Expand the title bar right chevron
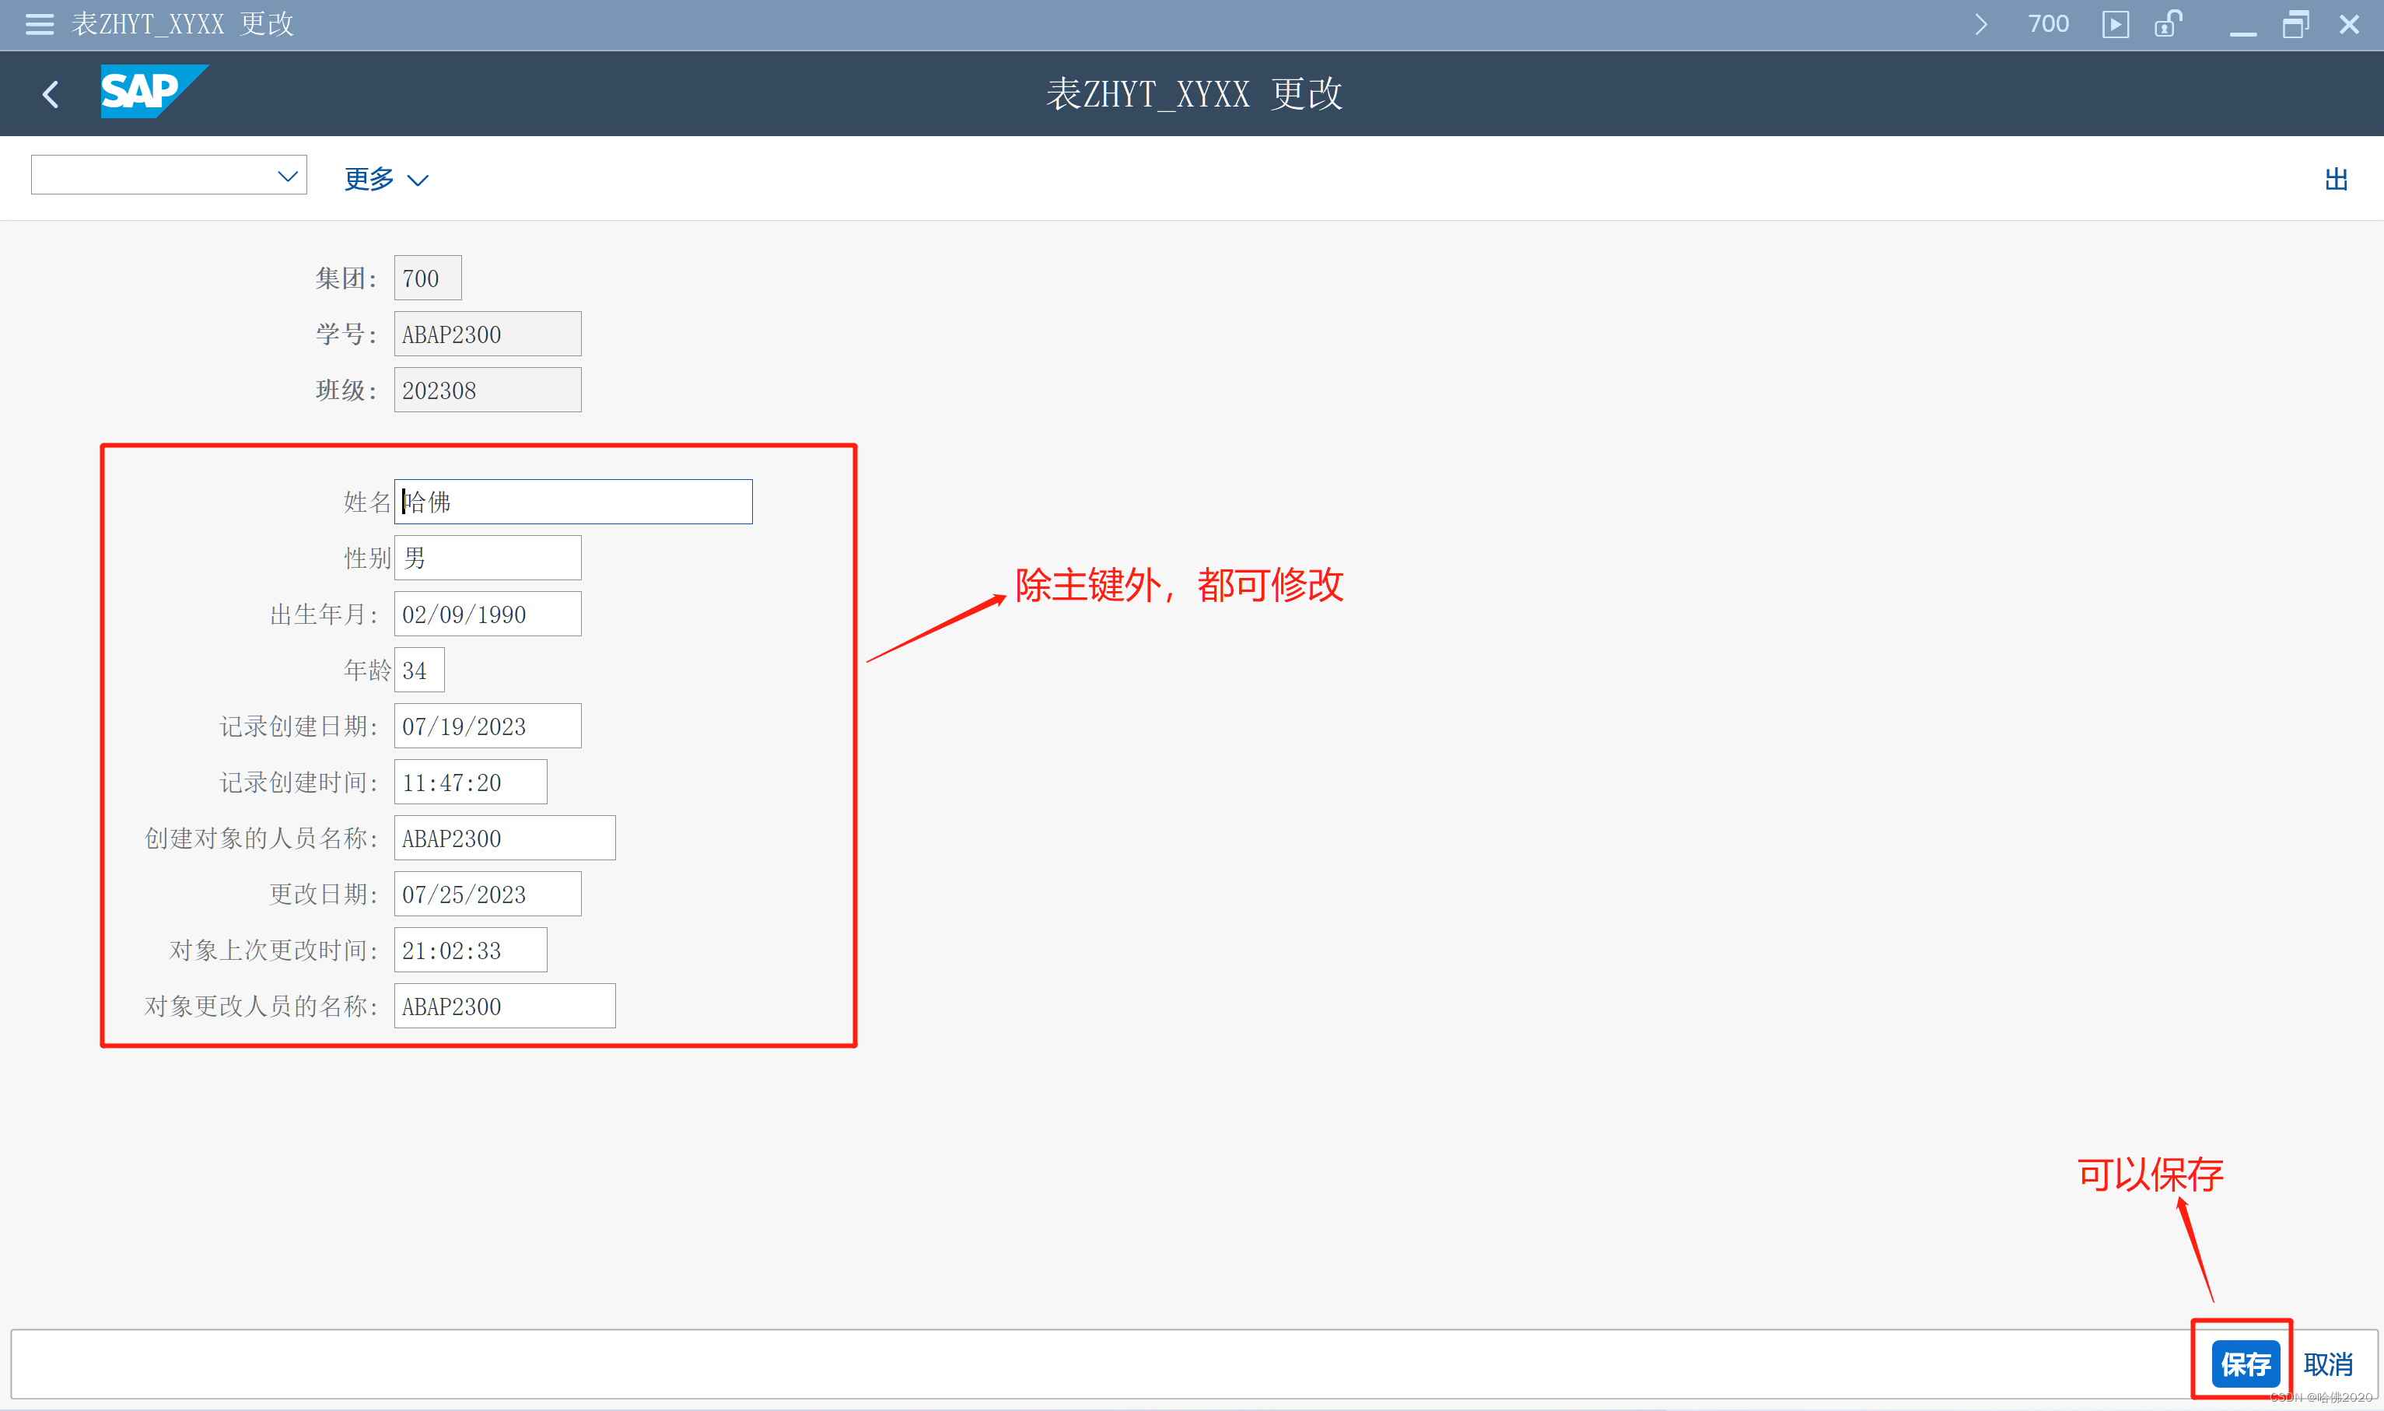 tap(1980, 24)
